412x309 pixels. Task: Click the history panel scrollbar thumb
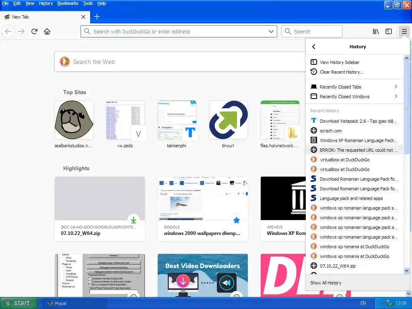point(406,108)
